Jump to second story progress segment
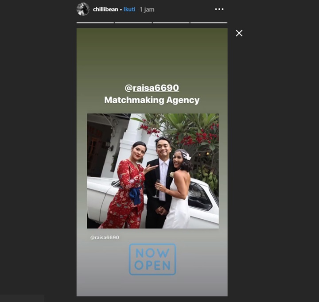 [x=133, y=23]
